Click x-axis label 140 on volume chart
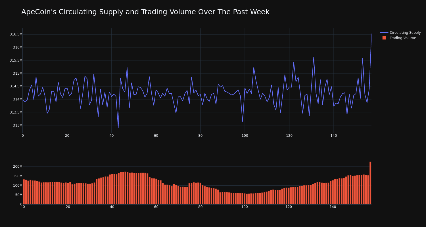Image resolution: width=426 pixels, height=227 pixels. (333, 207)
